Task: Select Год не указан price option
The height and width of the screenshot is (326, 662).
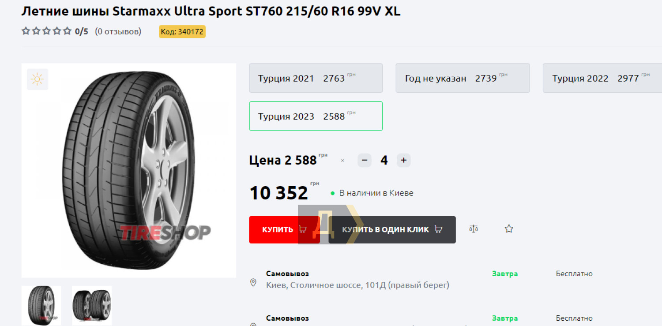Action: click(463, 78)
